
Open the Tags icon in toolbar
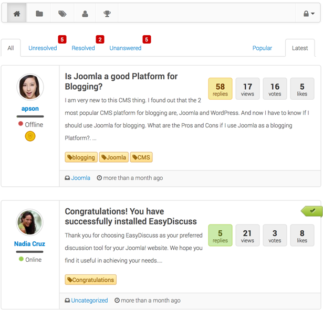(x=62, y=14)
